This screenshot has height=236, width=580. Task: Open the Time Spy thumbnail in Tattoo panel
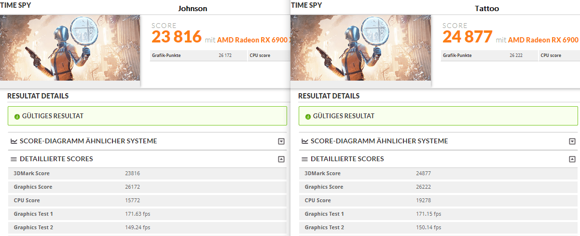[360, 47]
